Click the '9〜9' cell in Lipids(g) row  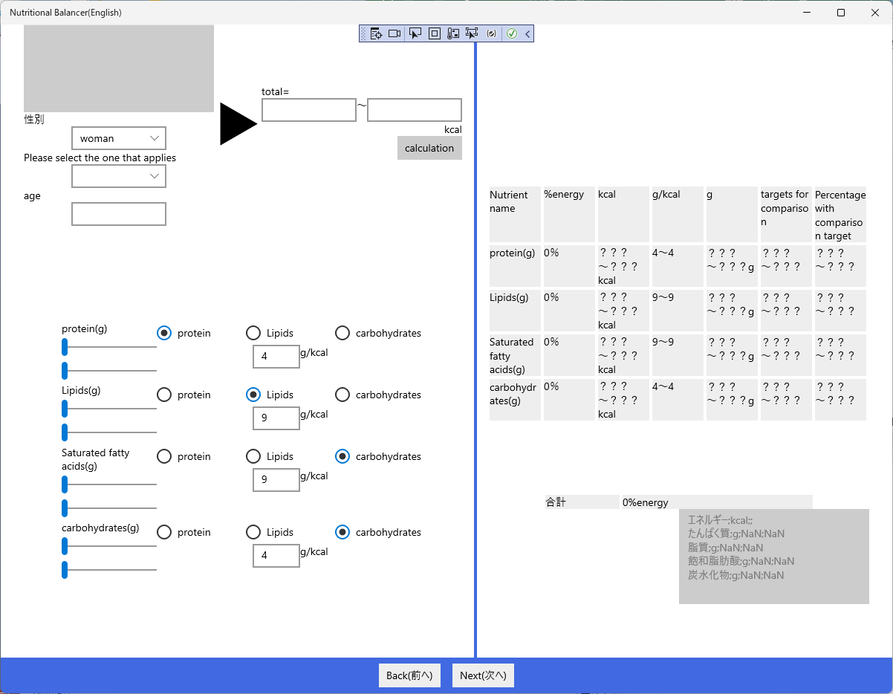pos(678,311)
